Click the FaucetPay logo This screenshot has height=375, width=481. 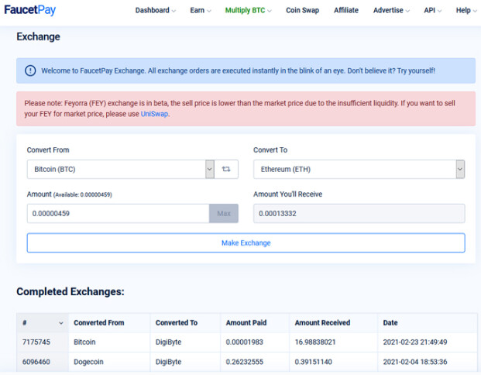coord(29,10)
